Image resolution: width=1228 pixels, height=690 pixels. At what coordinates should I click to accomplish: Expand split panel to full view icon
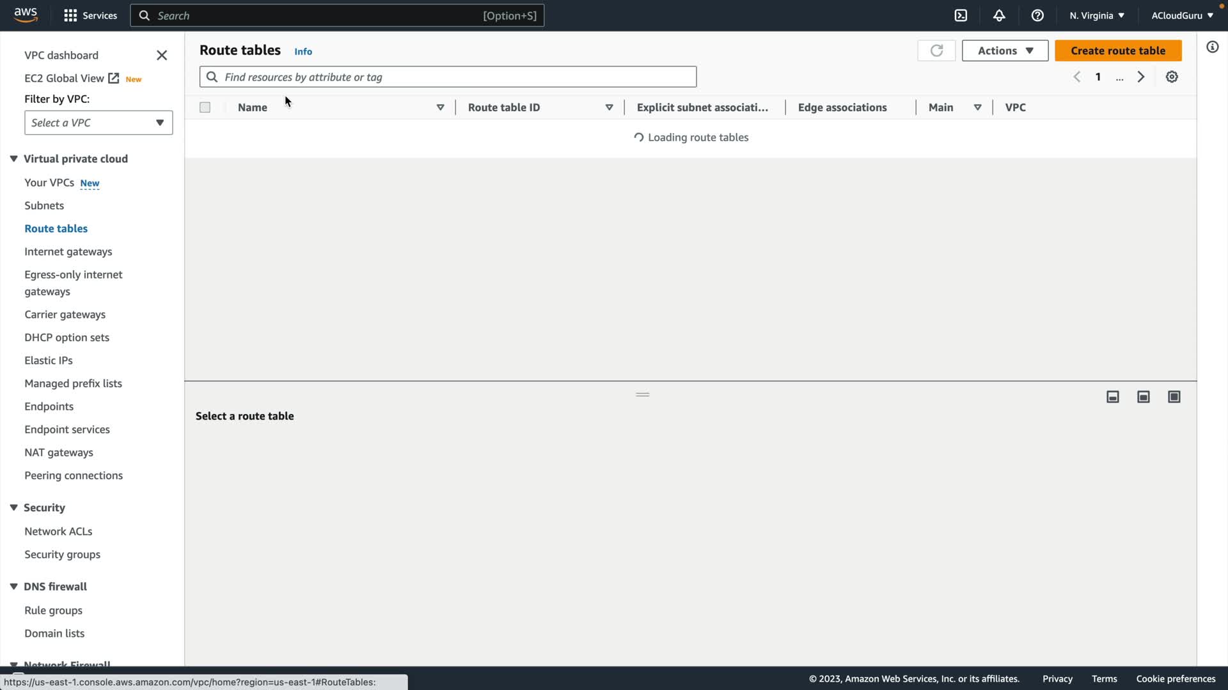(x=1174, y=397)
